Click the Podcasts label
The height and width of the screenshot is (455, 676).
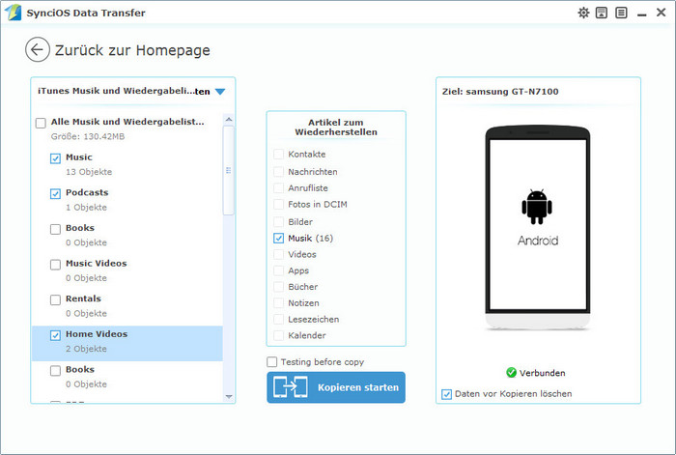click(87, 192)
